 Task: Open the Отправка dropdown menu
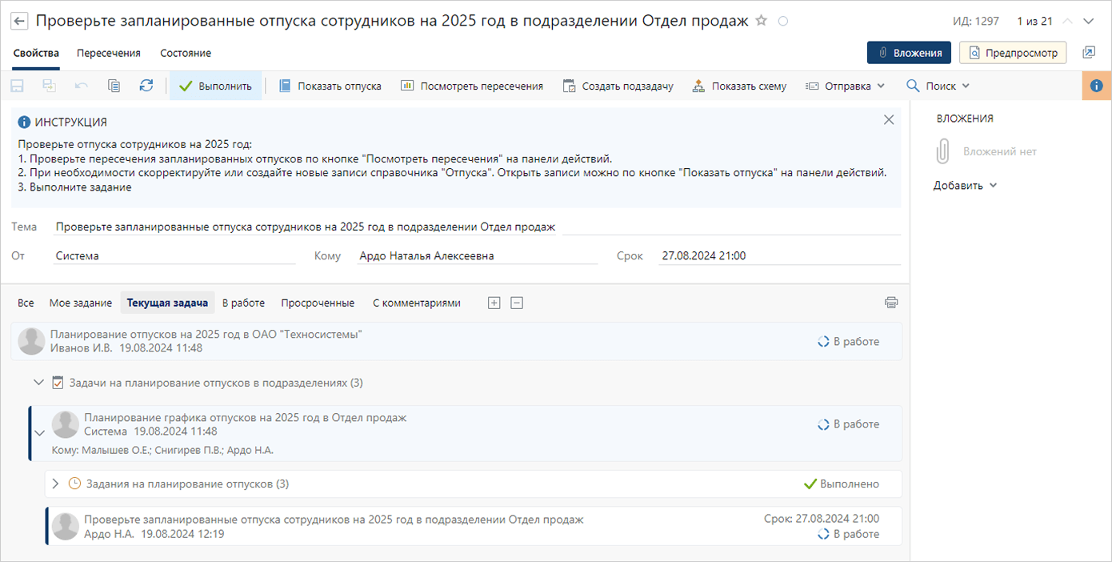(846, 86)
